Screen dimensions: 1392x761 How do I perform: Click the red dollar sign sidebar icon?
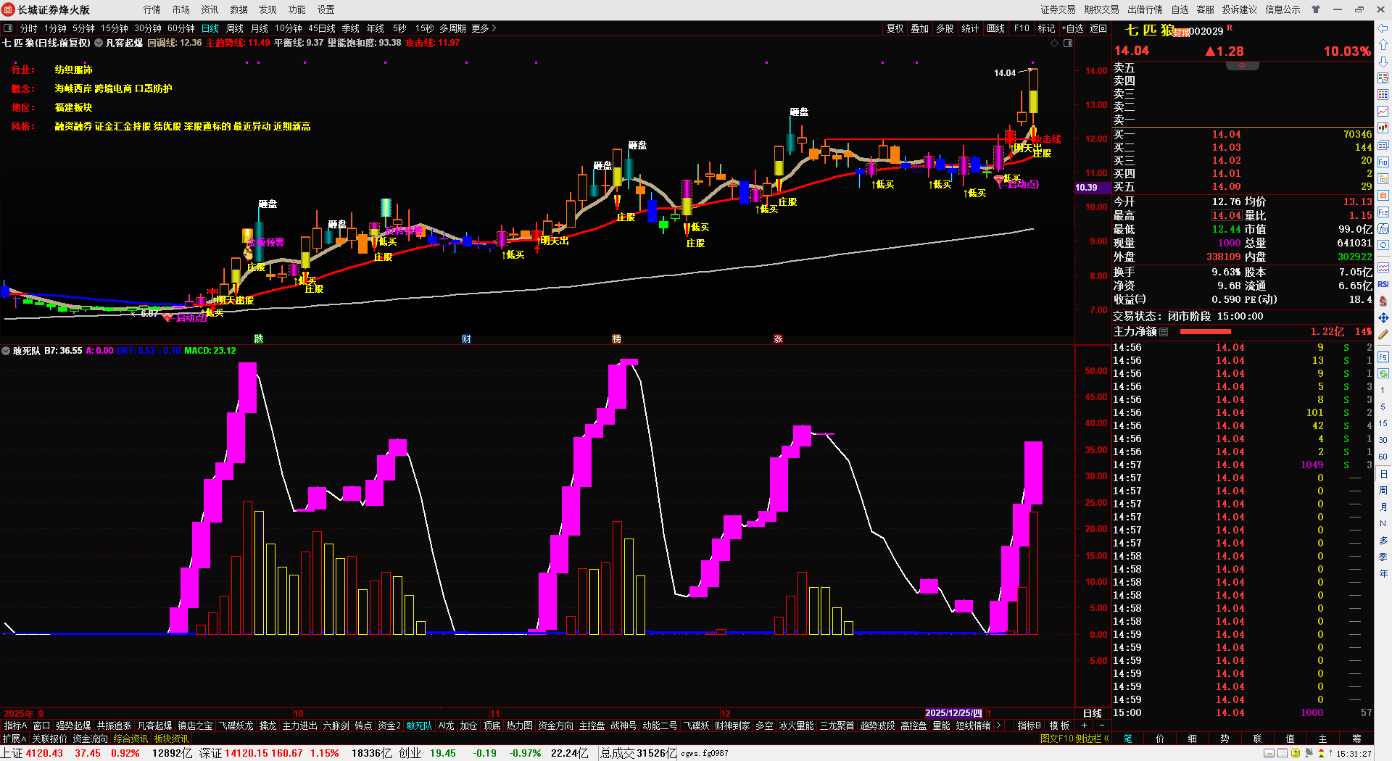tap(1383, 301)
